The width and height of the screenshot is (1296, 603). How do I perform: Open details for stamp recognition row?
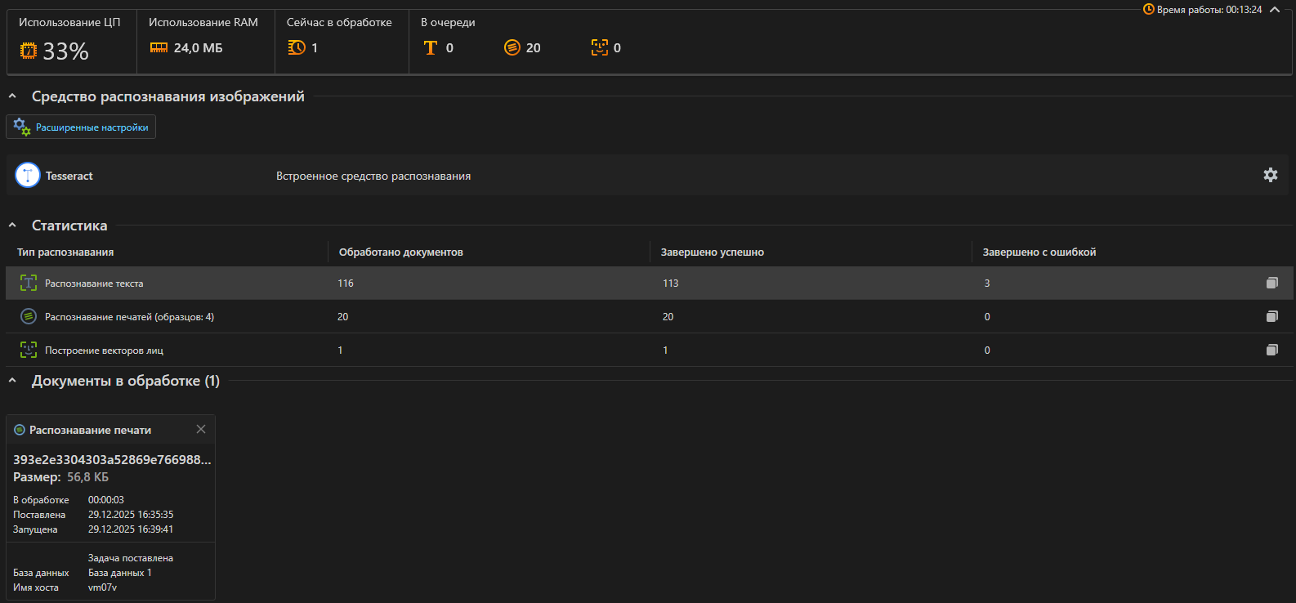click(1271, 316)
